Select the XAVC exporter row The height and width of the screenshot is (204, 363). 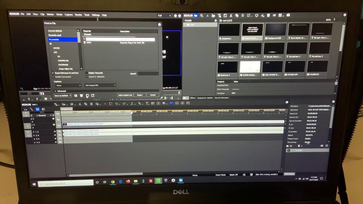coord(119,43)
